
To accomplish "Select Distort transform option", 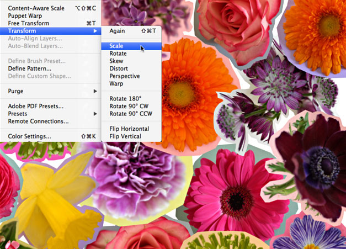I will pyautogui.click(x=131, y=68).
